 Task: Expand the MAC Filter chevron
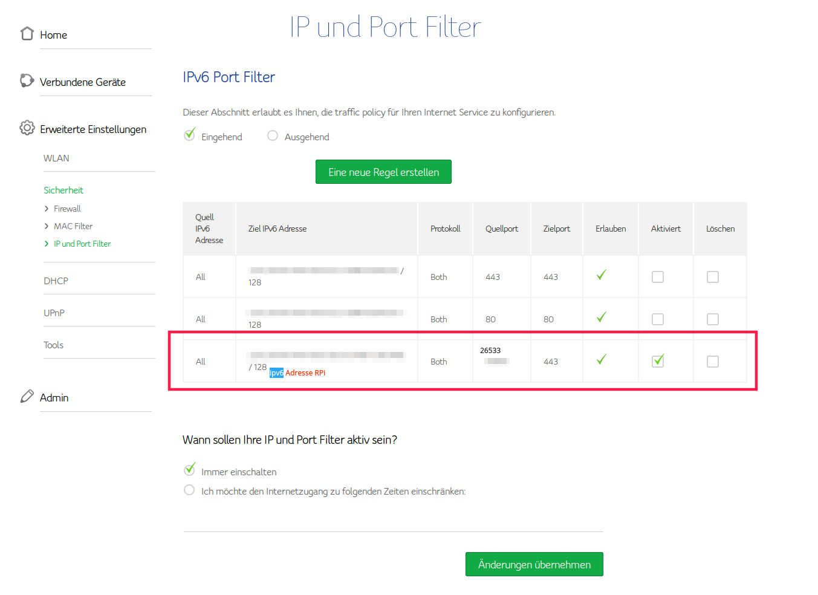[47, 226]
